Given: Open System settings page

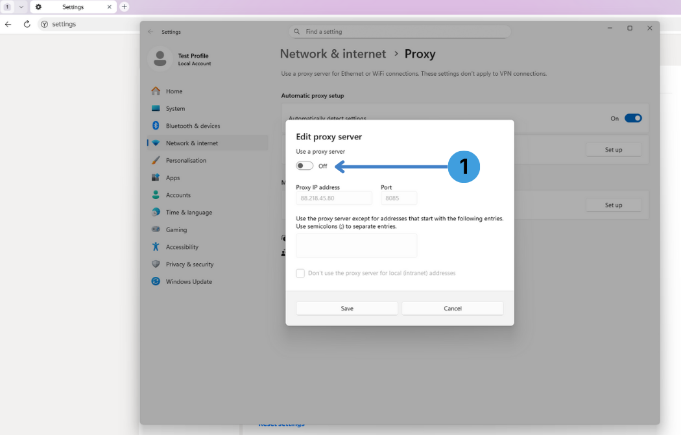Looking at the screenshot, I should click(x=208, y=108).
